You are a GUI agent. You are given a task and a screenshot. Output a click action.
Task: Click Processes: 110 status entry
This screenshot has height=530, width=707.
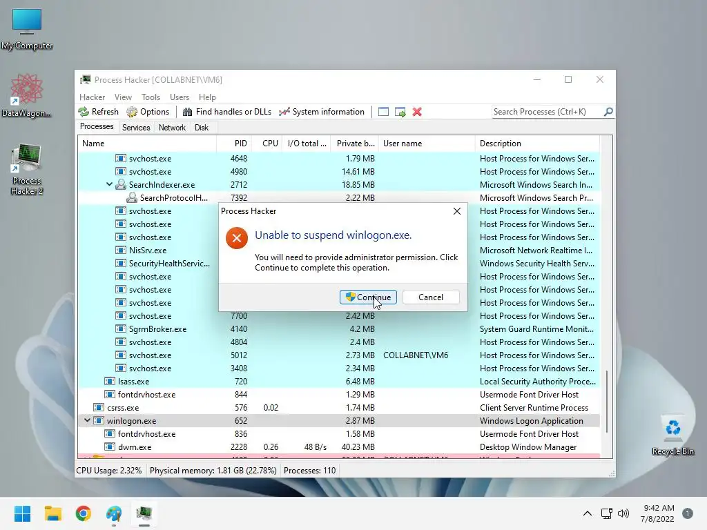310,471
